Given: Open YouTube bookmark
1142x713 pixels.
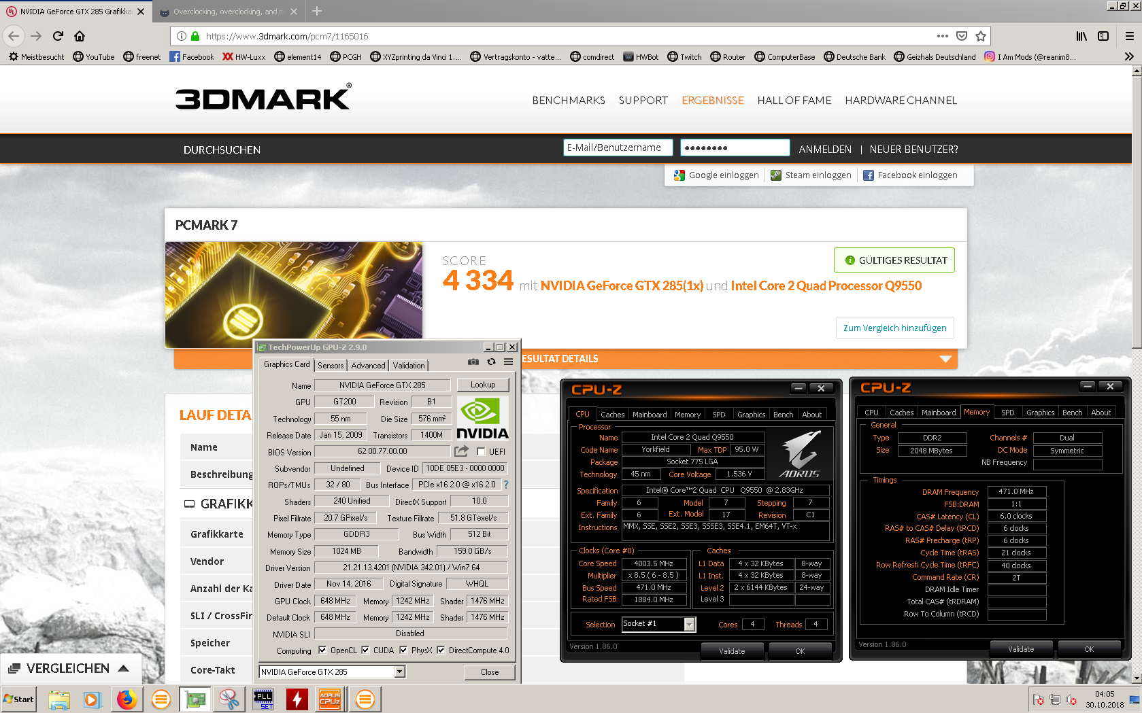Looking at the screenshot, I should point(94,57).
